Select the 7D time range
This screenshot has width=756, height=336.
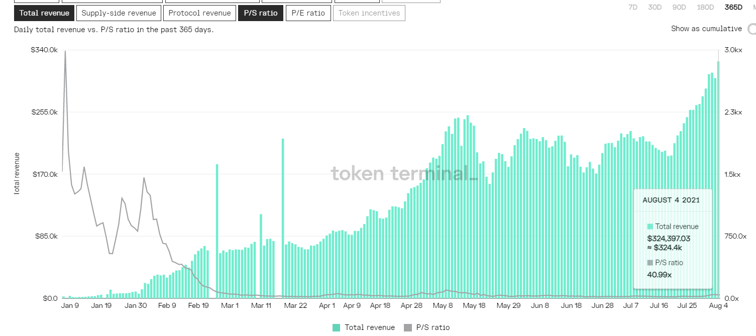(x=633, y=7)
